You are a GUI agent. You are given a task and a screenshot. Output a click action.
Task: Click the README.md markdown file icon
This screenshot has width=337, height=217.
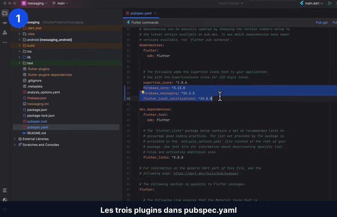[x=25, y=133]
